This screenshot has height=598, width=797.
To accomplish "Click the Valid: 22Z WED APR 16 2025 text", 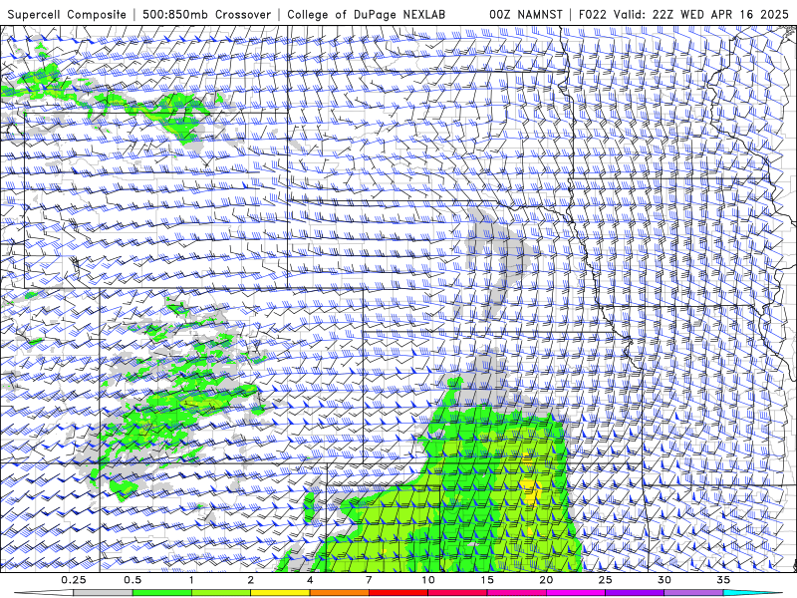I will (x=701, y=15).
